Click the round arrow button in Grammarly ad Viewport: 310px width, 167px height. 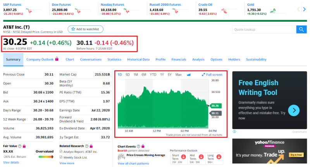point(294,110)
